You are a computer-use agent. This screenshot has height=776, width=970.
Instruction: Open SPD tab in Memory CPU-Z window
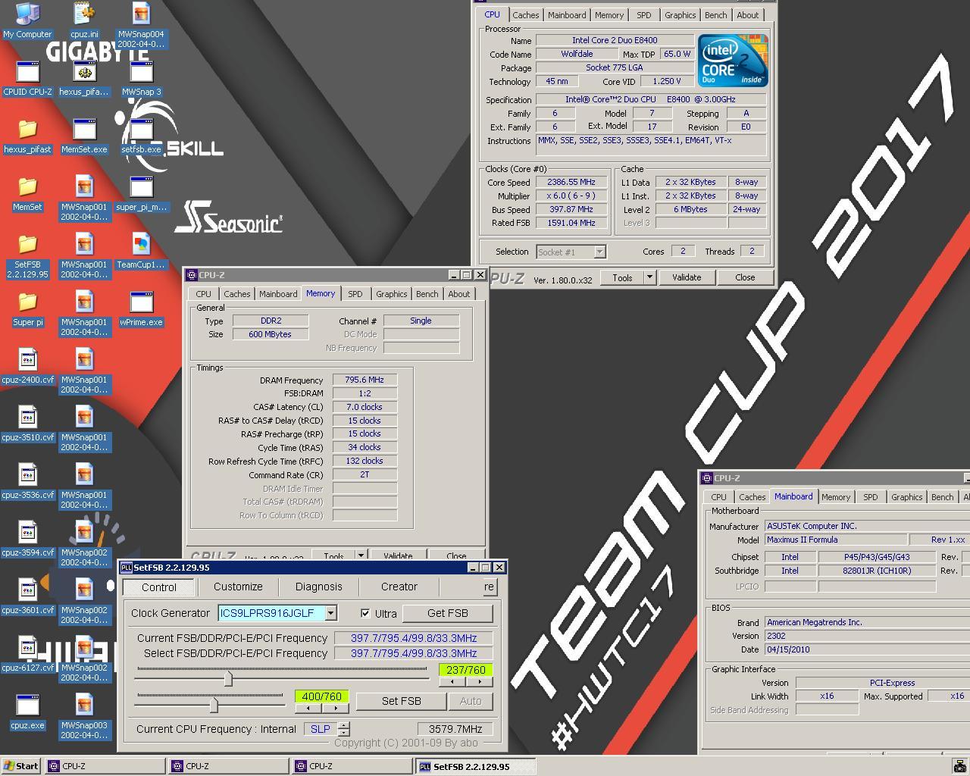click(355, 294)
